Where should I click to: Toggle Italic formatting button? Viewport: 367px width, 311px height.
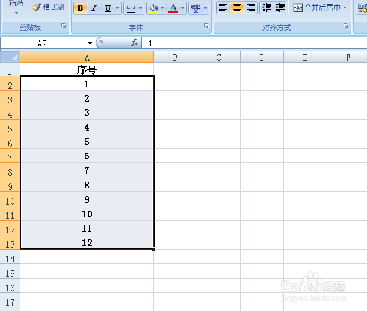point(94,8)
